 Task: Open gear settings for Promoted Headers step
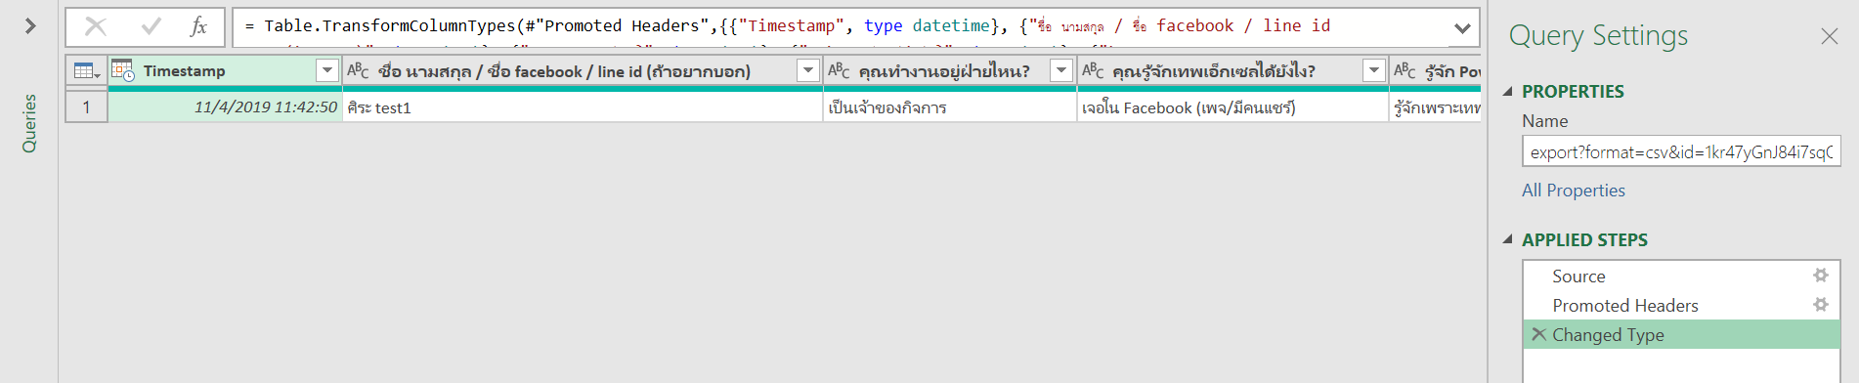click(x=1821, y=305)
